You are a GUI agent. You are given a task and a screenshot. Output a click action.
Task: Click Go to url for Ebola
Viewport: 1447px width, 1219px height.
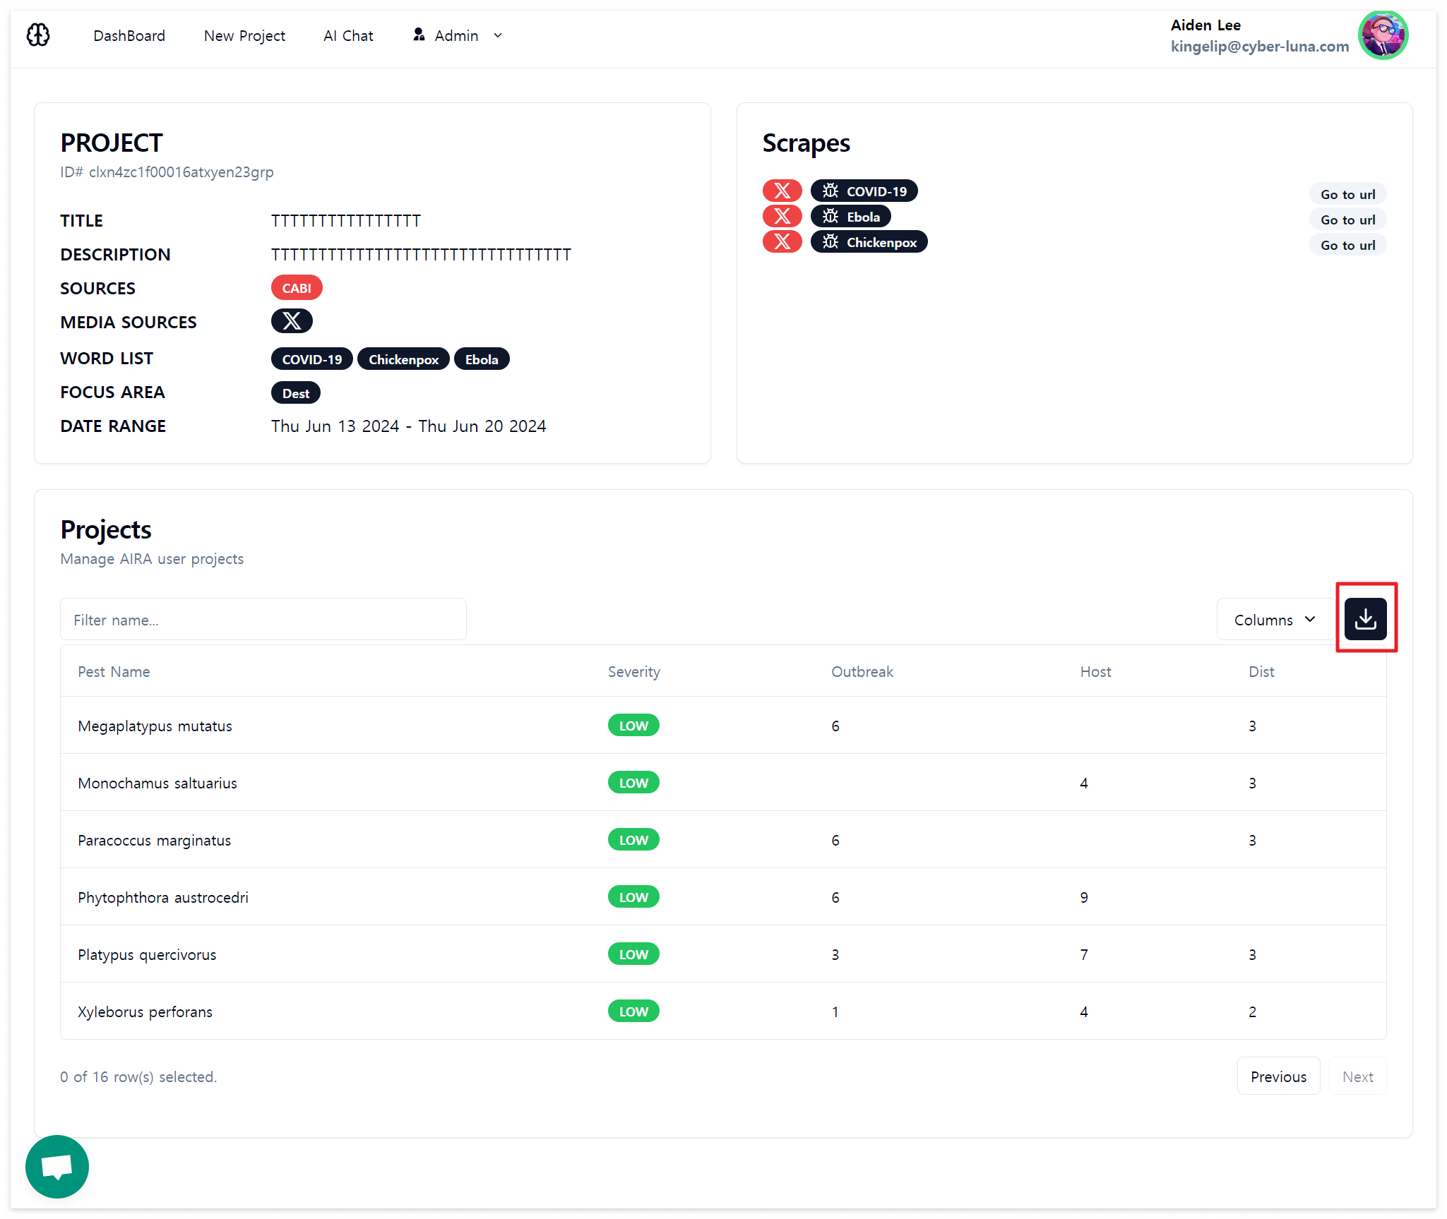click(x=1347, y=220)
